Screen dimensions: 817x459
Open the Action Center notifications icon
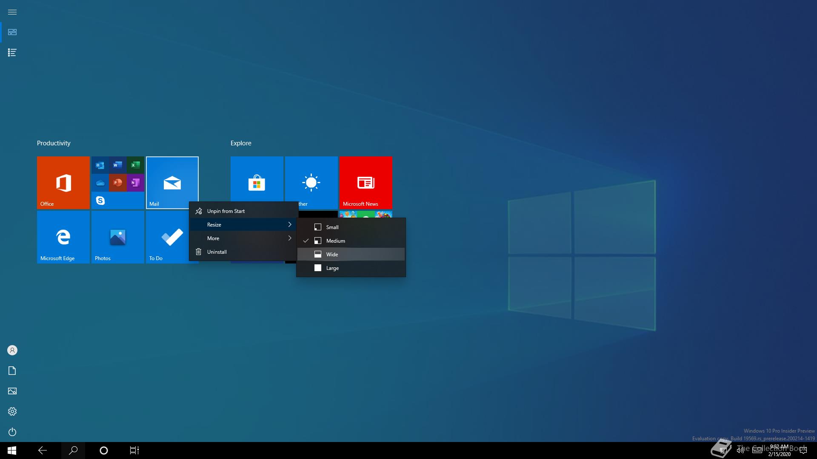click(803, 450)
